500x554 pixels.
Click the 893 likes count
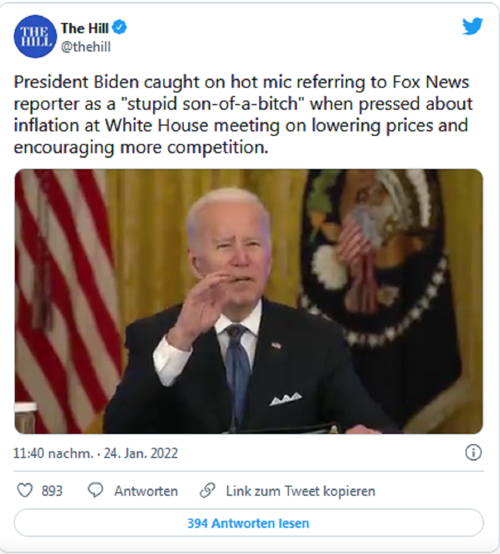tap(52, 491)
